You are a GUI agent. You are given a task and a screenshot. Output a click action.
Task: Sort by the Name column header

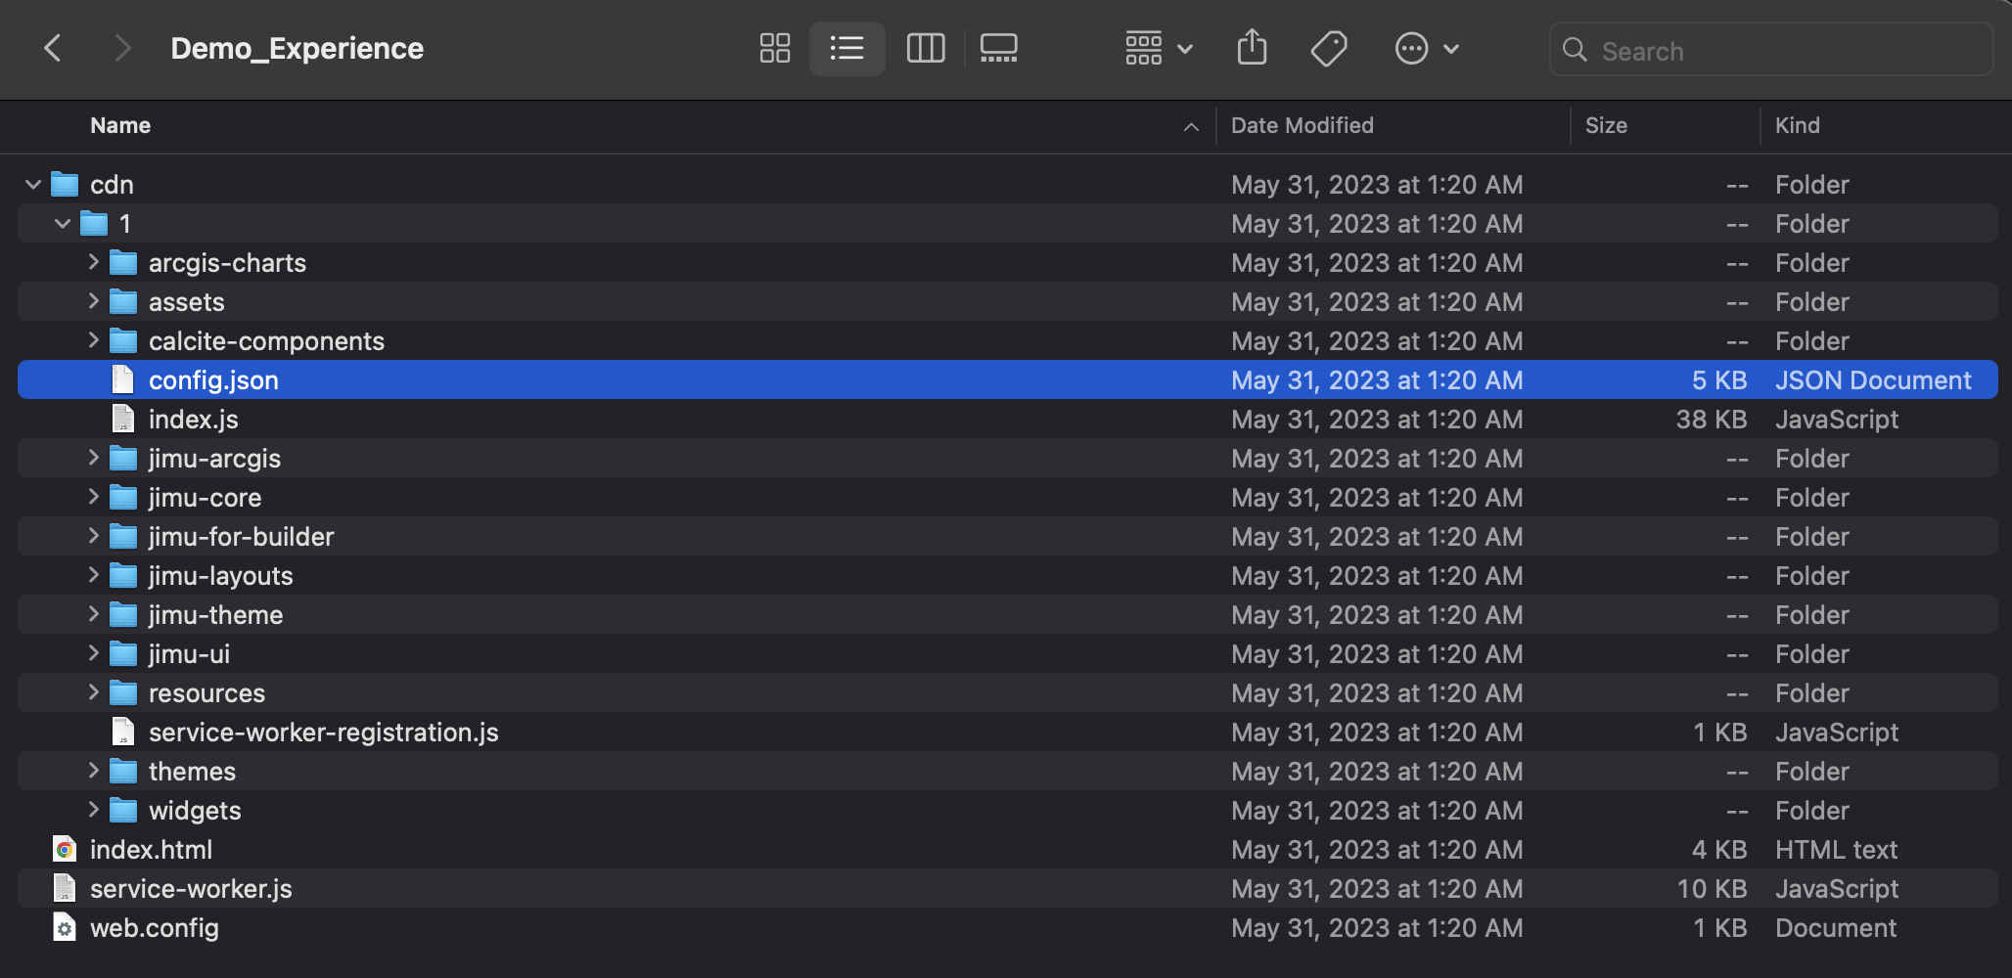[120, 126]
